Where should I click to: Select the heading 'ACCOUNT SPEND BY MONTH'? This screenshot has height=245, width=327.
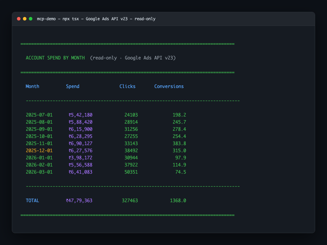pyautogui.click(x=55, y=58)
